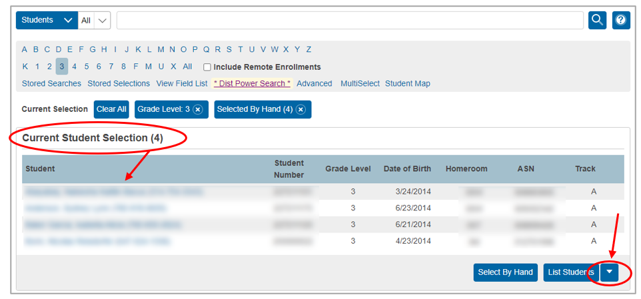Click the Dist Power Search link
The width and height of the screenshot is (641, 299).
point(252,84)
